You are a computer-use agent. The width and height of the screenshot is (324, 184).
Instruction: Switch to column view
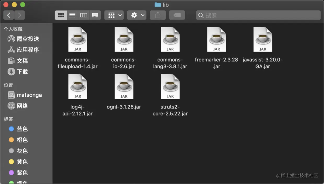coord(84,15)
